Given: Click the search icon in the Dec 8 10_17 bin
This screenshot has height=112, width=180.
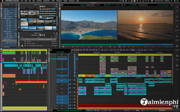Looking at the screenshot, I should tap(55, 7).
